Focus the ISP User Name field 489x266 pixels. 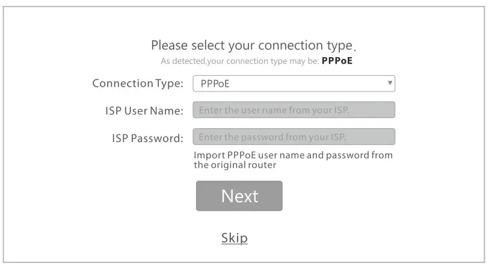coord(293,110)
